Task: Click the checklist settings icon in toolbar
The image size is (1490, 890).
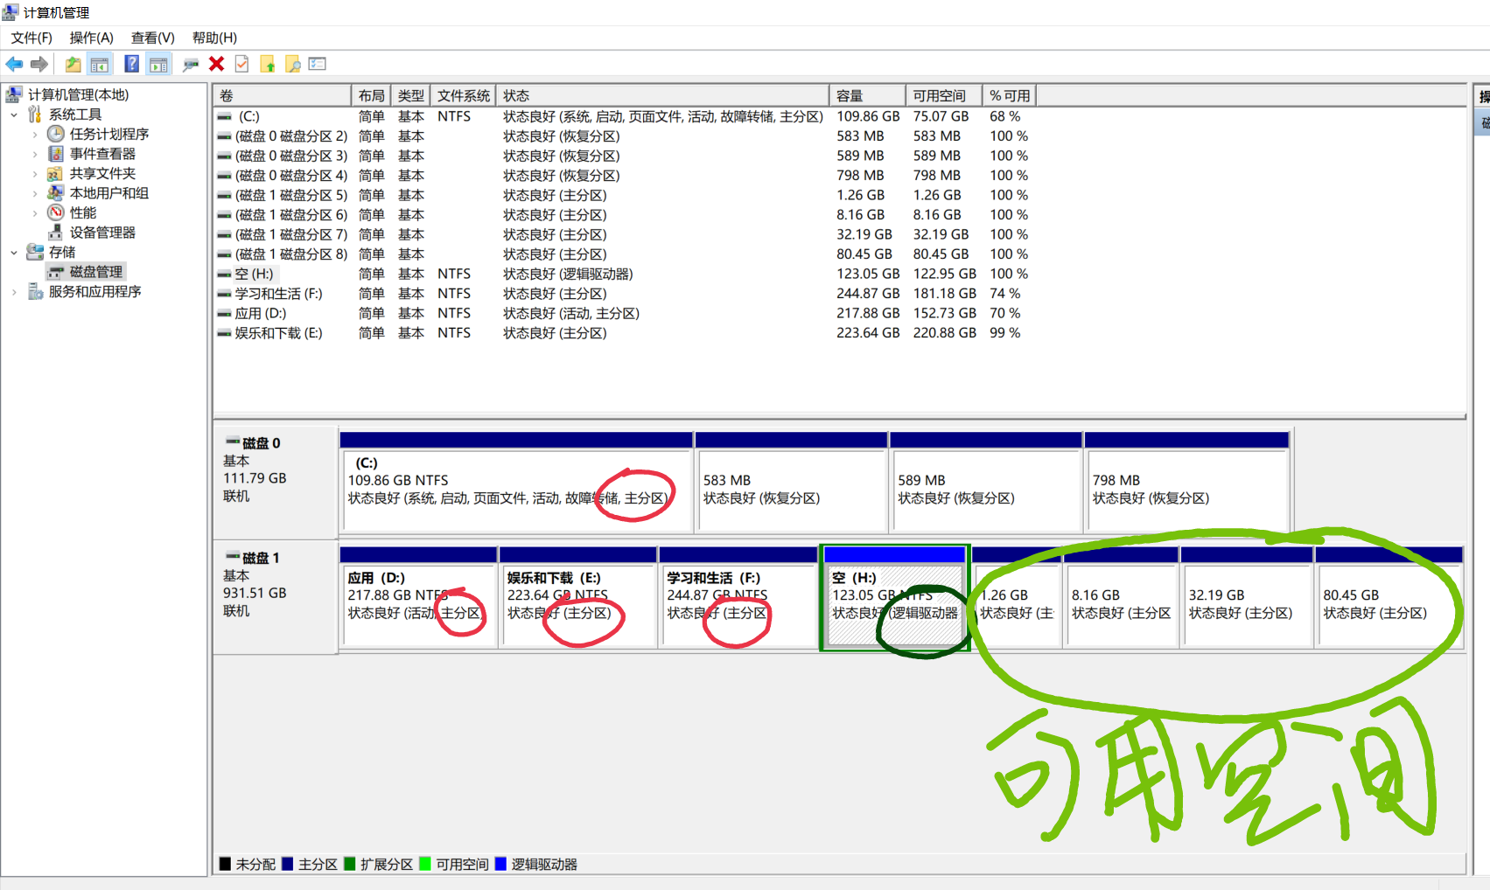Action: [318, 64]
